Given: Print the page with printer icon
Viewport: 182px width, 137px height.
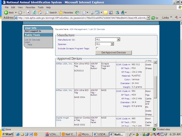Looking at the screenshot, I should point(92,12).
